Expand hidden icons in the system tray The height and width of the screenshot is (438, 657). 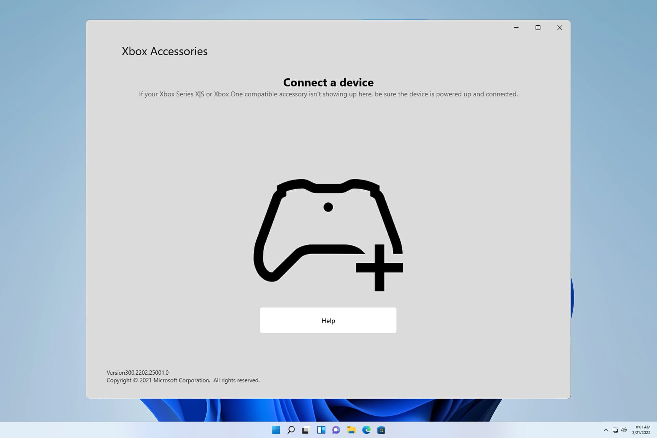point(605,430)
